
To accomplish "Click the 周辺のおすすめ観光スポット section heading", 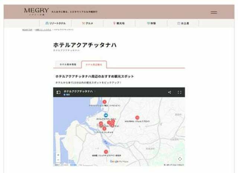I will [94, 76].
